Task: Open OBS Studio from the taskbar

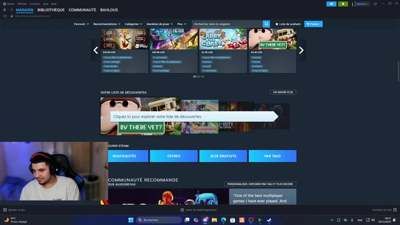Action: 251,220
